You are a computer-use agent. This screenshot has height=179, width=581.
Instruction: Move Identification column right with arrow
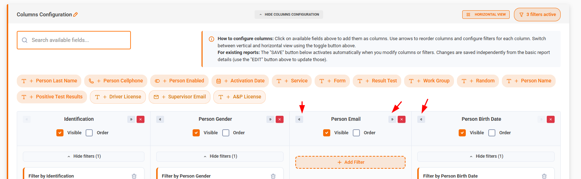pyautogui.click(x=131, y=119)
